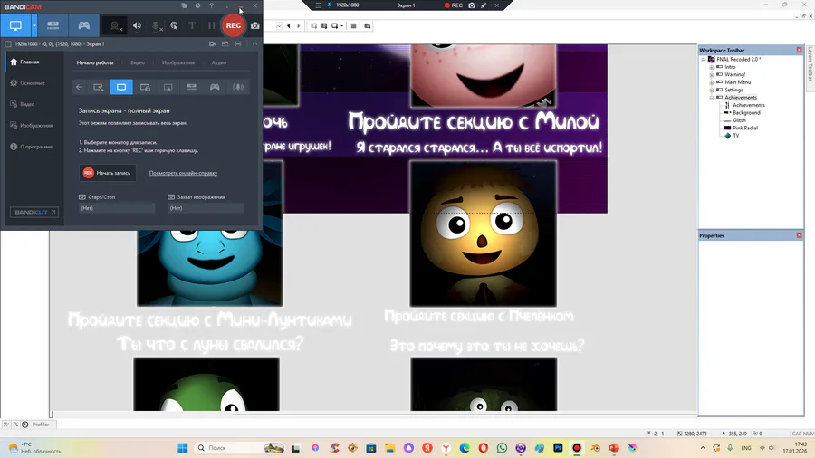Select Pink Radial item in Workspace tree

(x=745, y=128)
